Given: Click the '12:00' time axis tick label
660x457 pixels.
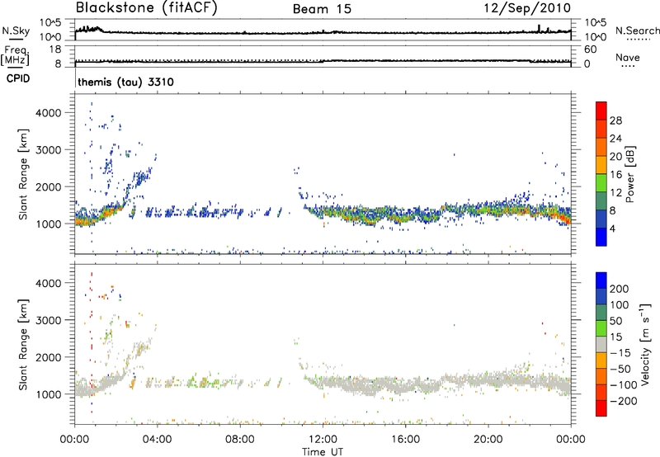Looking at the screenshot, I should pos(323,440).
